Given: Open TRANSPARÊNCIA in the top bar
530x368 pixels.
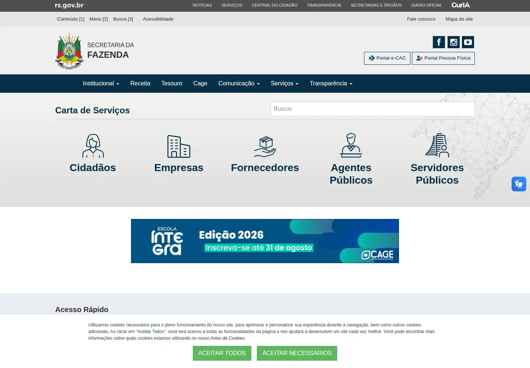Looking at the screenshot, I should 324,5.
